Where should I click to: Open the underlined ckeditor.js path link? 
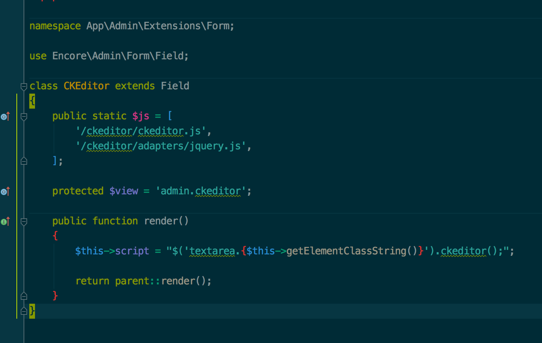tap(161, 131)
